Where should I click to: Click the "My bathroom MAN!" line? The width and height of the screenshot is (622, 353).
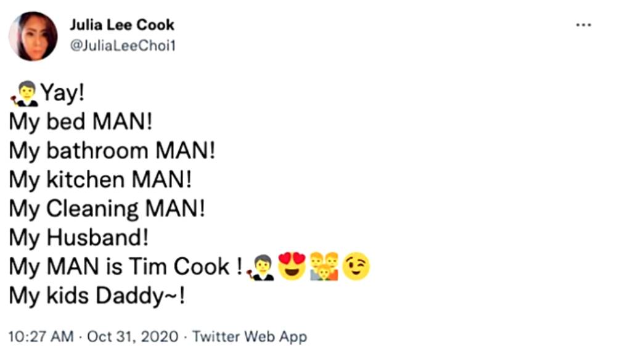tap(112, 151)
